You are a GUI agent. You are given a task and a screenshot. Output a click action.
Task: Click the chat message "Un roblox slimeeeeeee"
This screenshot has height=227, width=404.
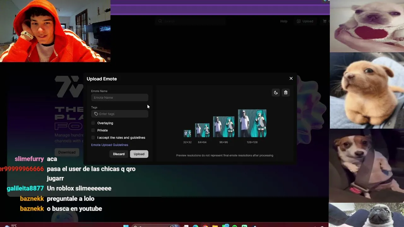(x=79, y=188)
